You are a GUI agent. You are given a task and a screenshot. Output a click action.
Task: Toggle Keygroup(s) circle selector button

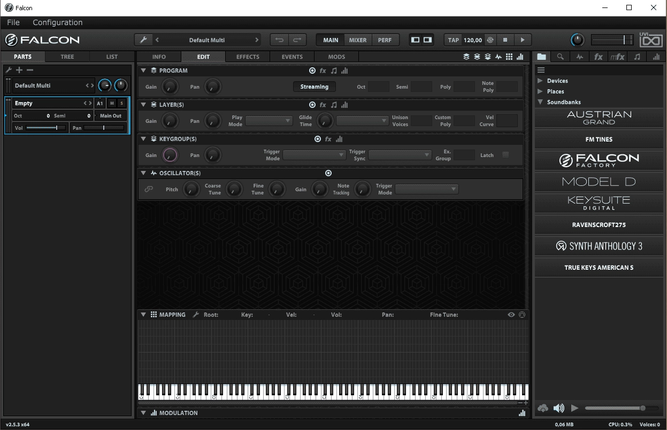click(318, 139)
